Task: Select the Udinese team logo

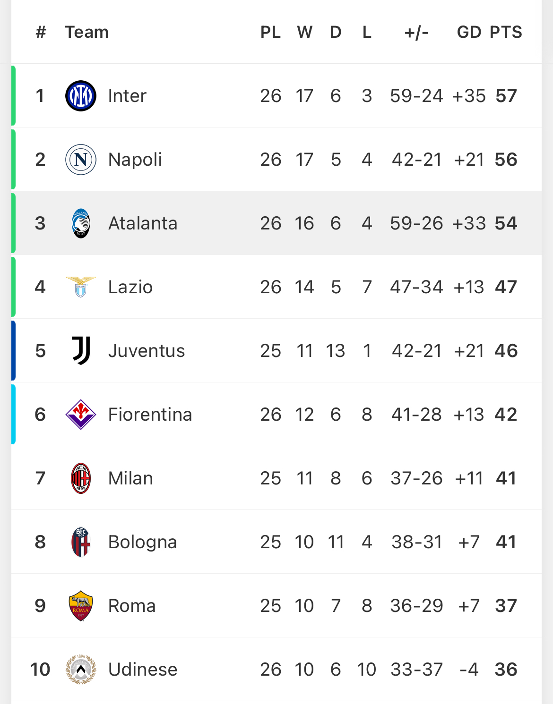Action: pos(81,670)
